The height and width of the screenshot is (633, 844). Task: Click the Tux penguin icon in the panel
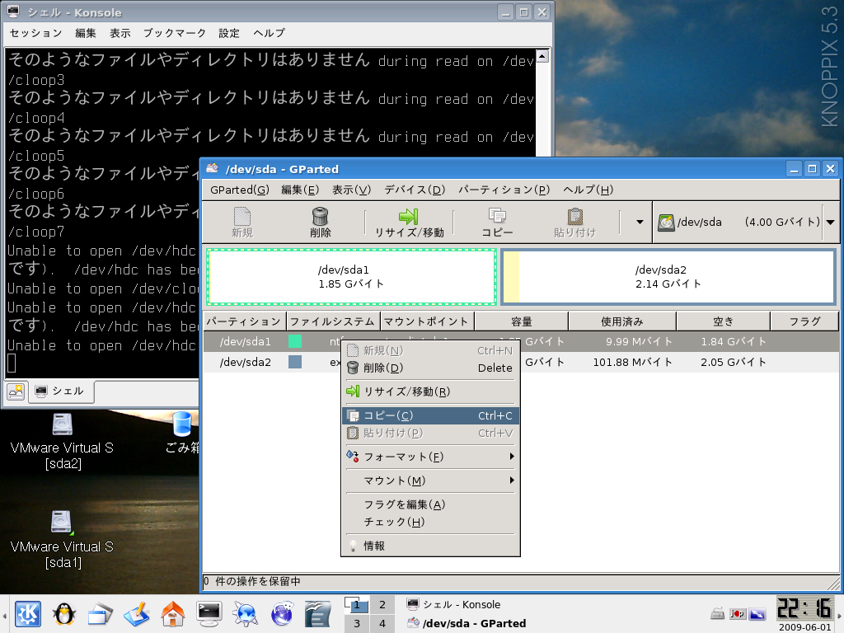(x=64, y=613)
